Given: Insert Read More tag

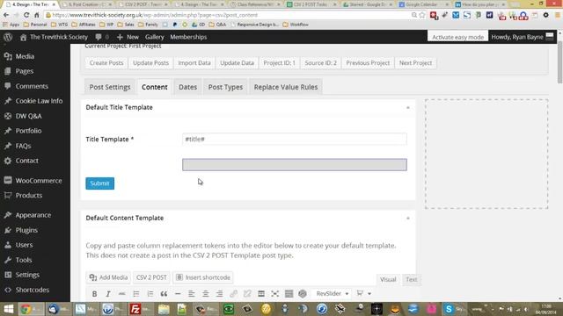Looking at the screenshot, I should click(261, 294).
